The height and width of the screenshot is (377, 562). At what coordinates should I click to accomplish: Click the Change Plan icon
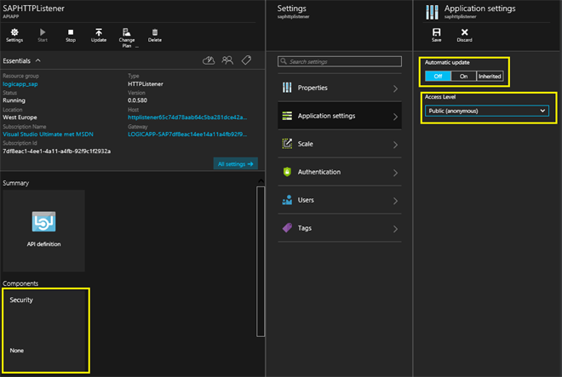coord(126,34)
